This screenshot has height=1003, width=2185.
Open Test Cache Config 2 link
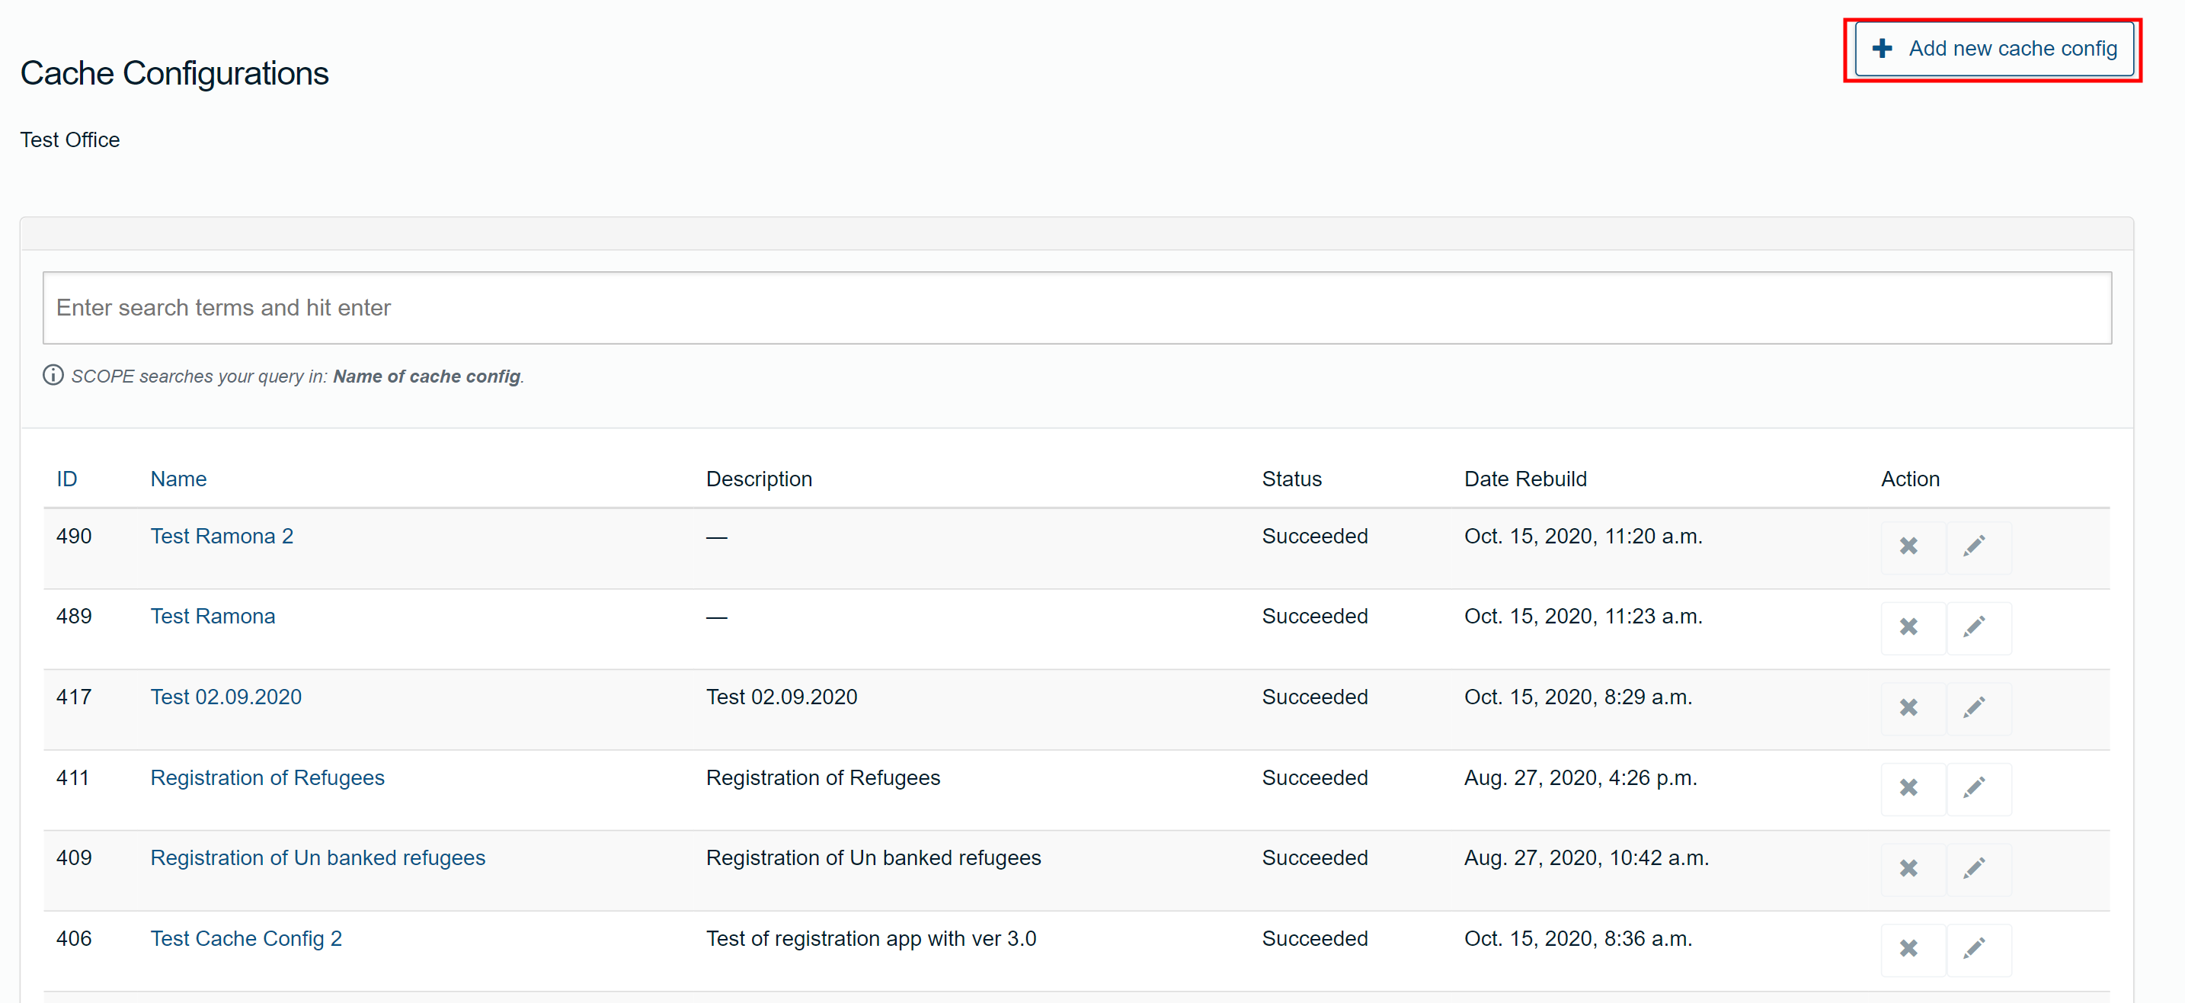pyautogui.click(x=246, y=938)
